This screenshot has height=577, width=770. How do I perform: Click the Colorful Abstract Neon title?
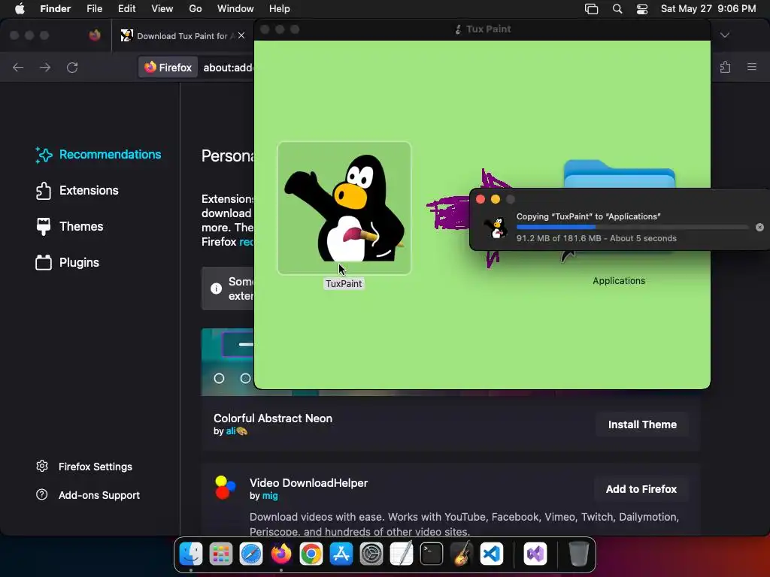click(273, 418)
